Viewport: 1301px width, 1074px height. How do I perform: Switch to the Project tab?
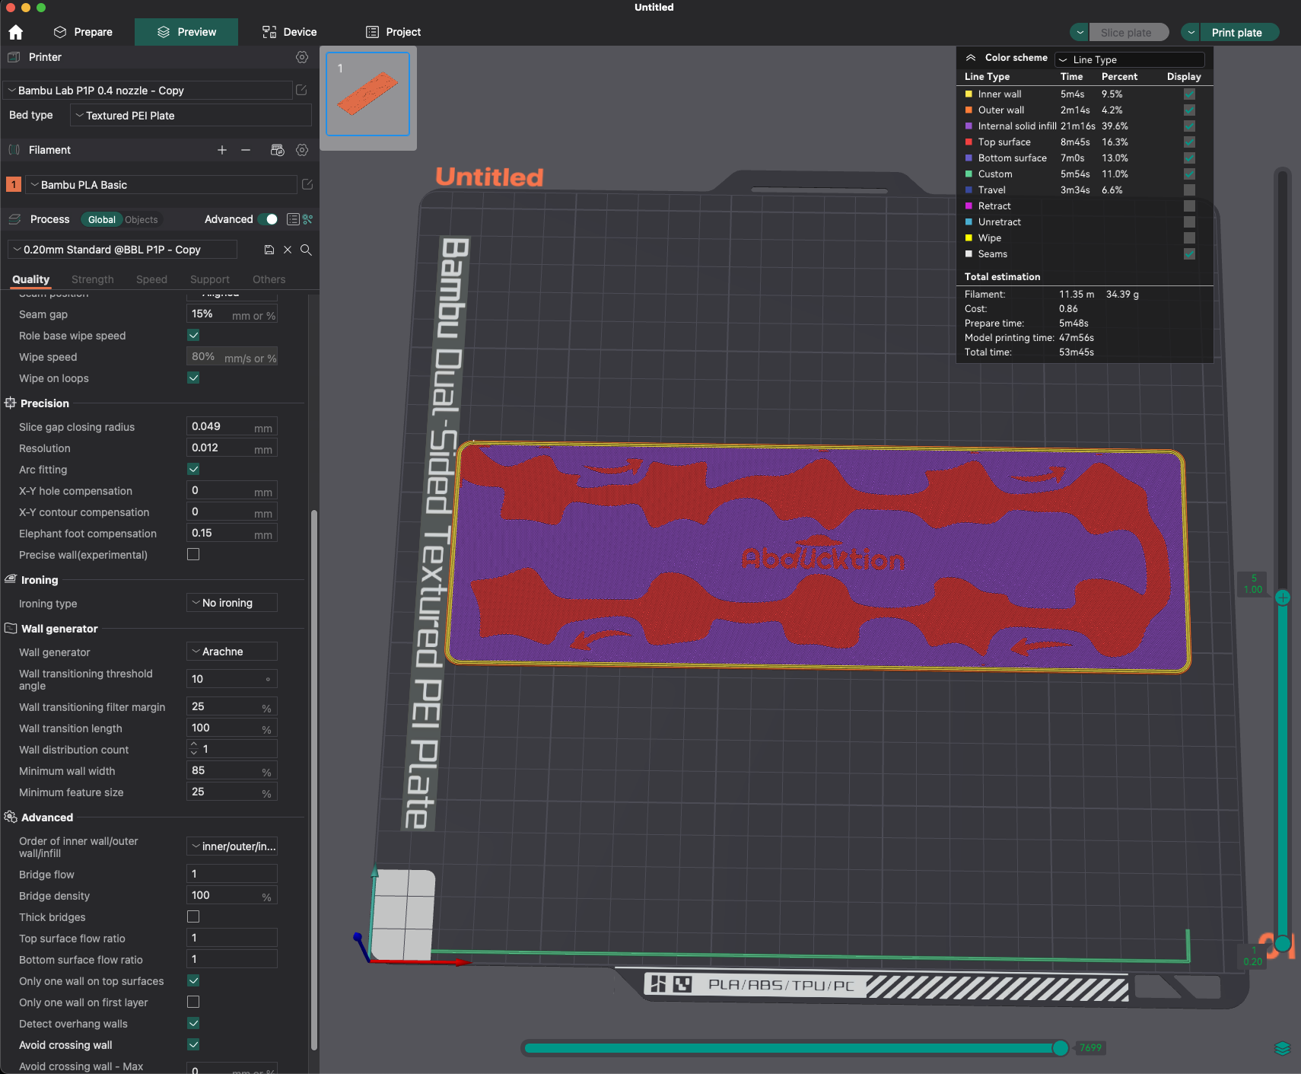(x=393, y=32)
